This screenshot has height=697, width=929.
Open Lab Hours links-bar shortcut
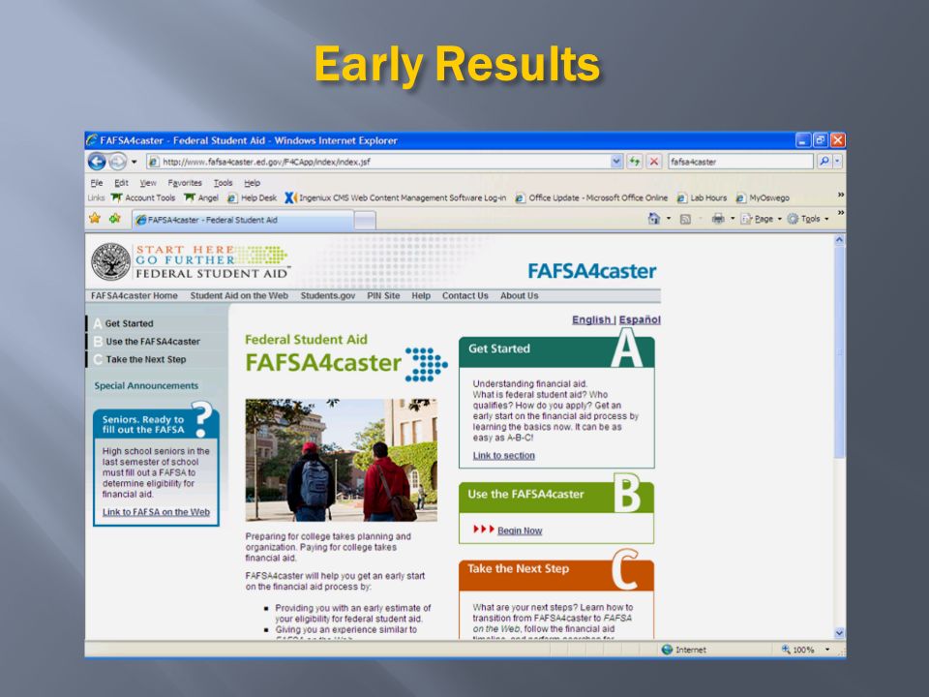point(702,197)
